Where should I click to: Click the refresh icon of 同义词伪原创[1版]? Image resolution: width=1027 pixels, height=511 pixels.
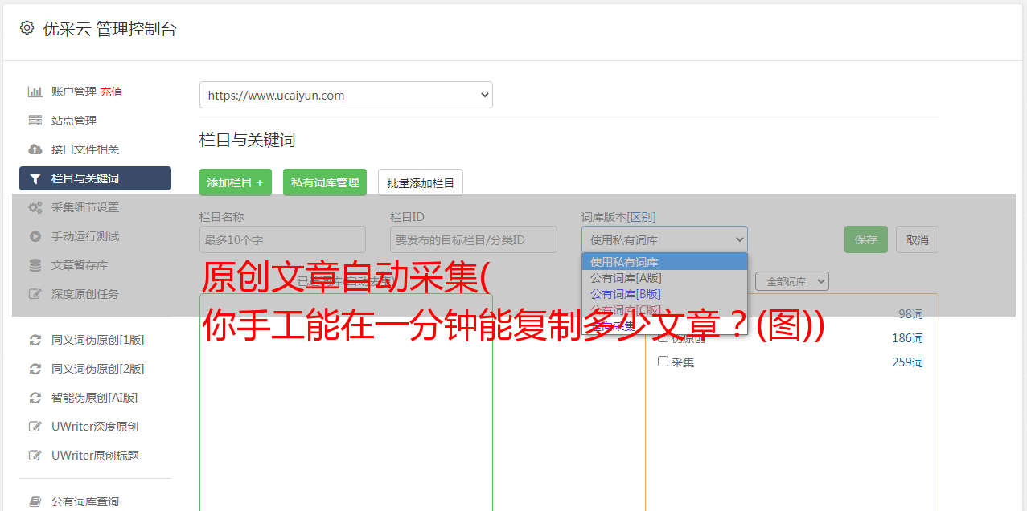35,340
